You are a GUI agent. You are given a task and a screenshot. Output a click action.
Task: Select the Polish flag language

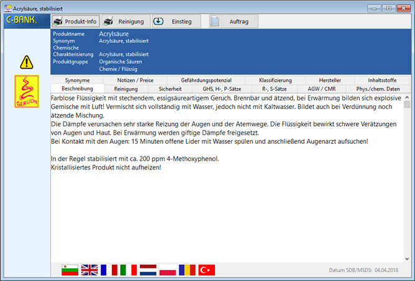click(166, 270)
